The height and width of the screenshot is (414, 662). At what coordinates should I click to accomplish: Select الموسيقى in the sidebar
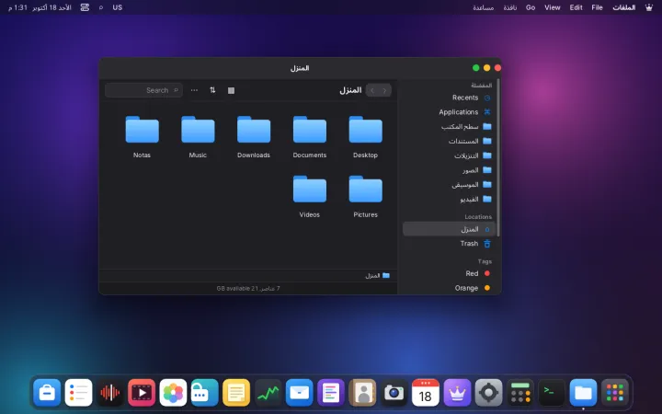coord(450,185)
